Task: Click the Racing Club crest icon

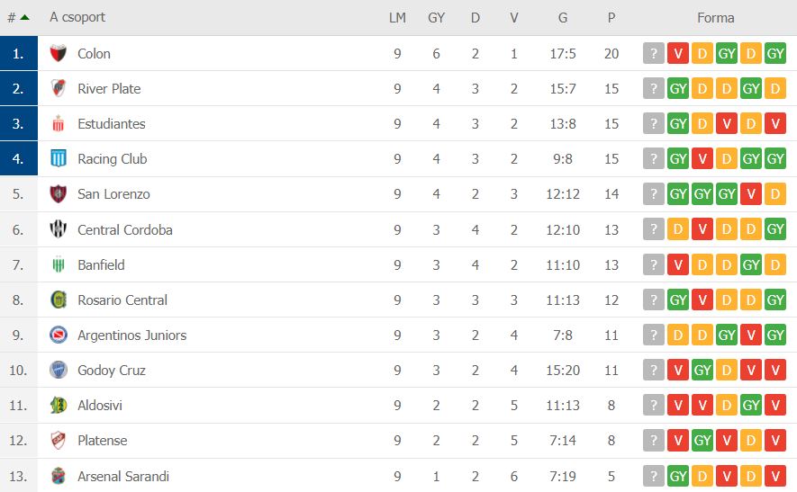Action: [x=59, y=159]
